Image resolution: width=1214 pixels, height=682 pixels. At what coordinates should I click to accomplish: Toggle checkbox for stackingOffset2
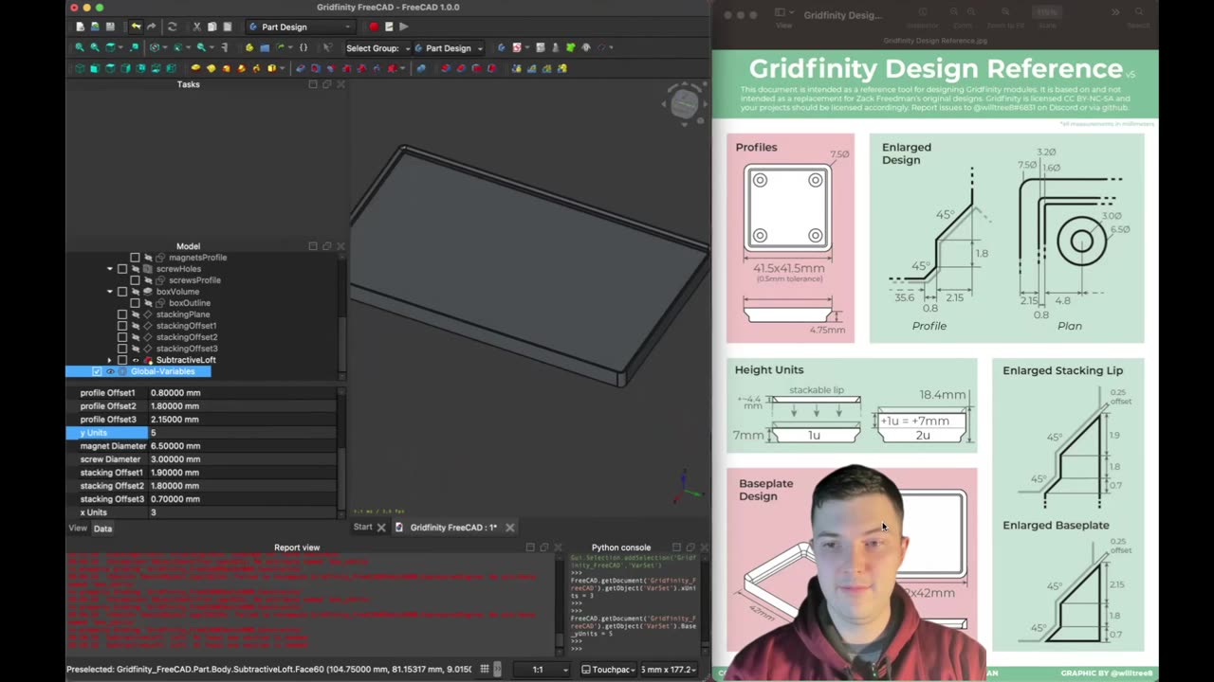(x=122, y=337)
